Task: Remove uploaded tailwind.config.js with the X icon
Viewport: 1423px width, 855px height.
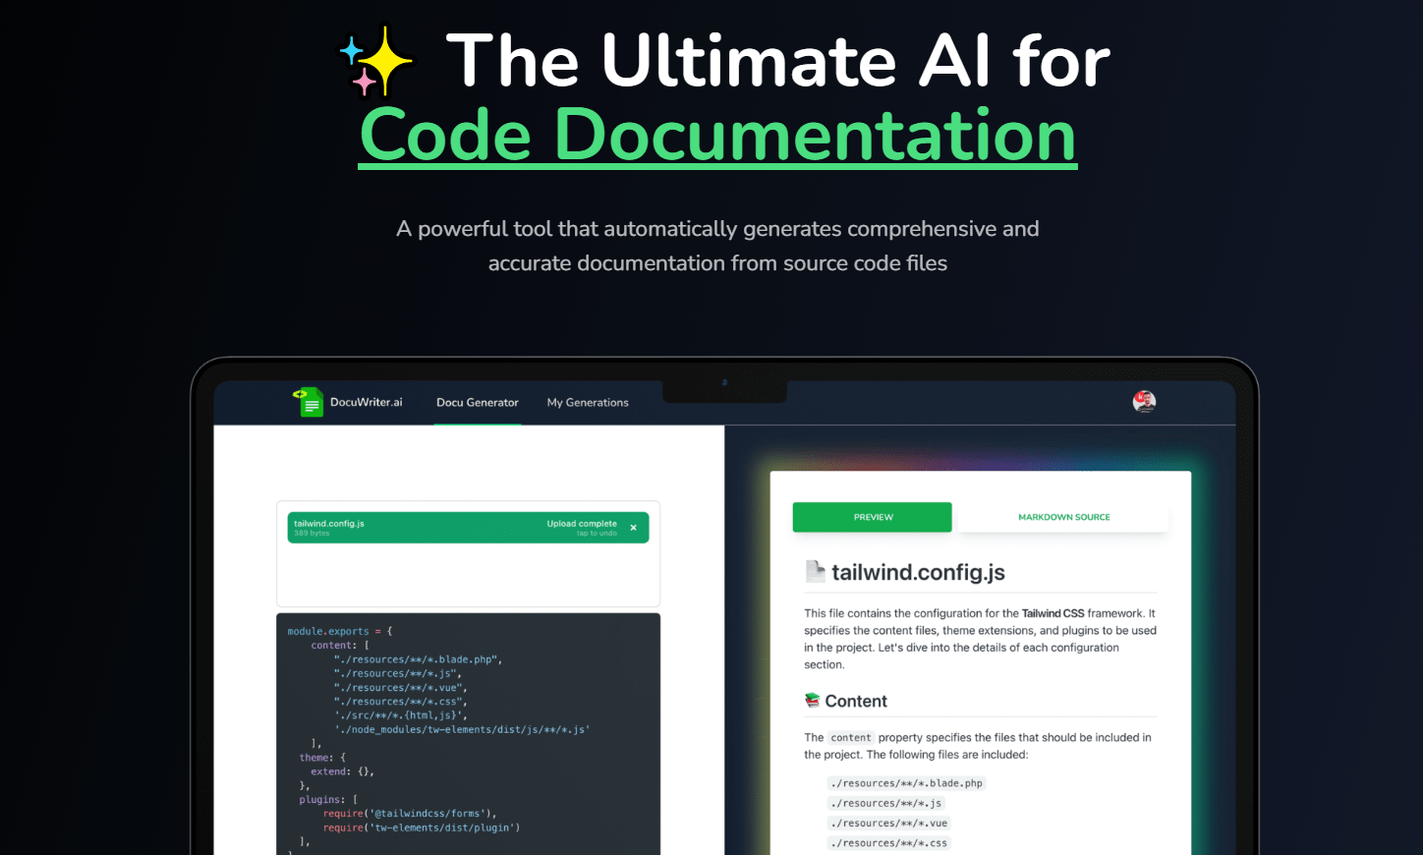Action: [633, 528]
